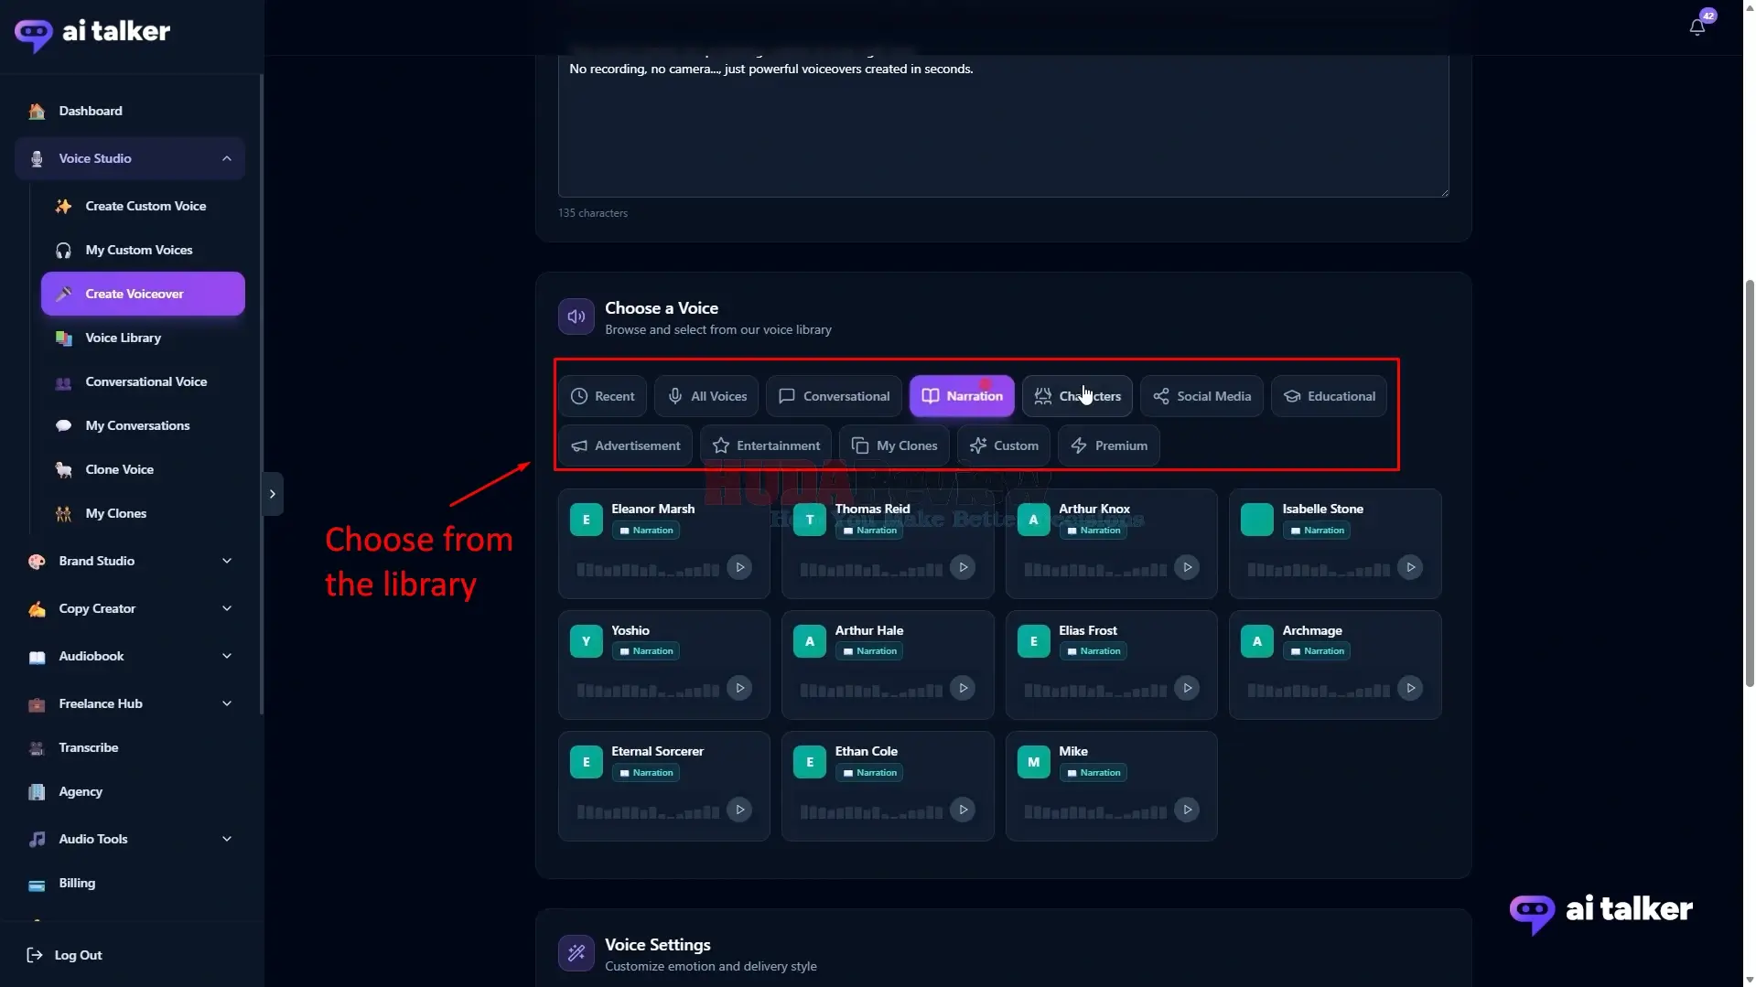Image resolution: width=1756 pixels, height=987 pixels.
Task: Go to My Custom Voices
Action: point(143,250)
